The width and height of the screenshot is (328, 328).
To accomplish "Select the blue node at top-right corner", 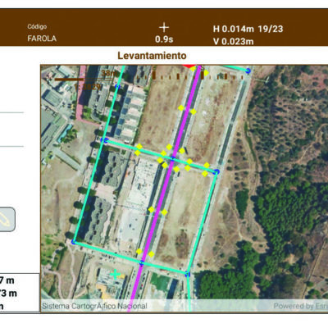I will tap(248, 71).
